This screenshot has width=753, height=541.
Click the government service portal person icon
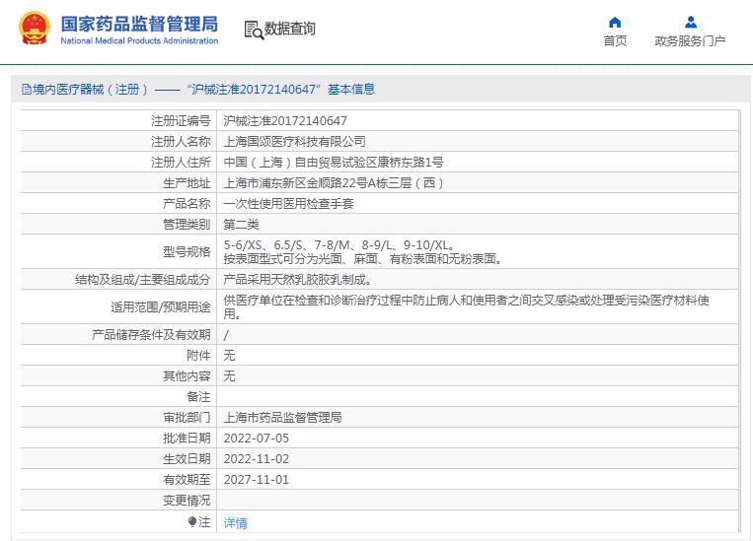coord(691,22)
